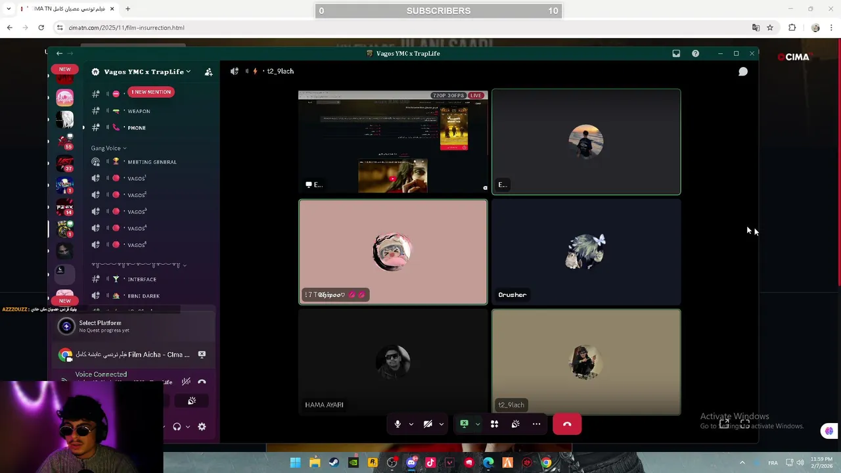Join EBNI DAREK voice channel
Viewport: 841px width, 473px height.
pyautogui.click(x=152, y=296)
